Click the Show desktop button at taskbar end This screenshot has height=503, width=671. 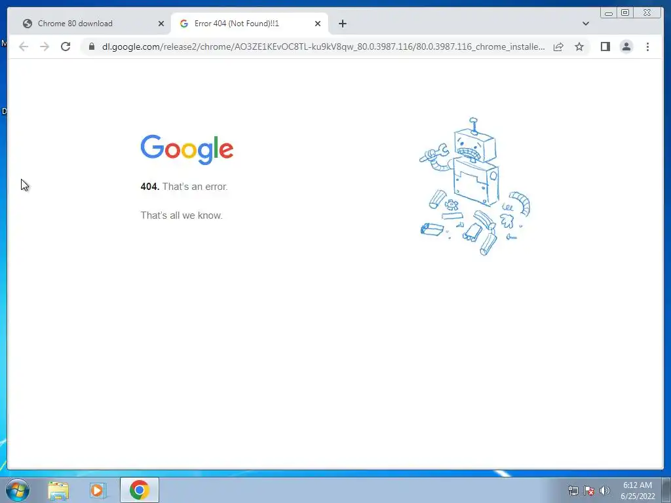point(666,490)
